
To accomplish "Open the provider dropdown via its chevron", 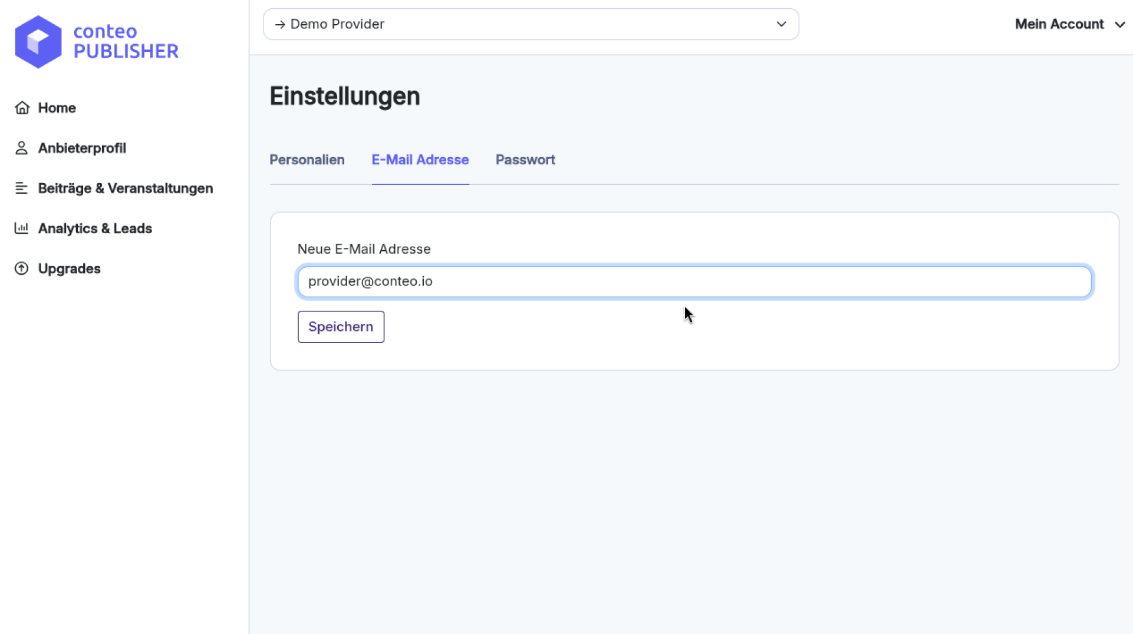I will point(781,24).
